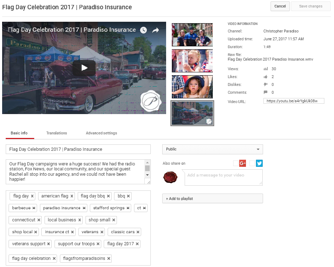Remove the 'flagsfromparadisoins' tag
The height and width of the screenshot is (267, 334).
(109, 258)
